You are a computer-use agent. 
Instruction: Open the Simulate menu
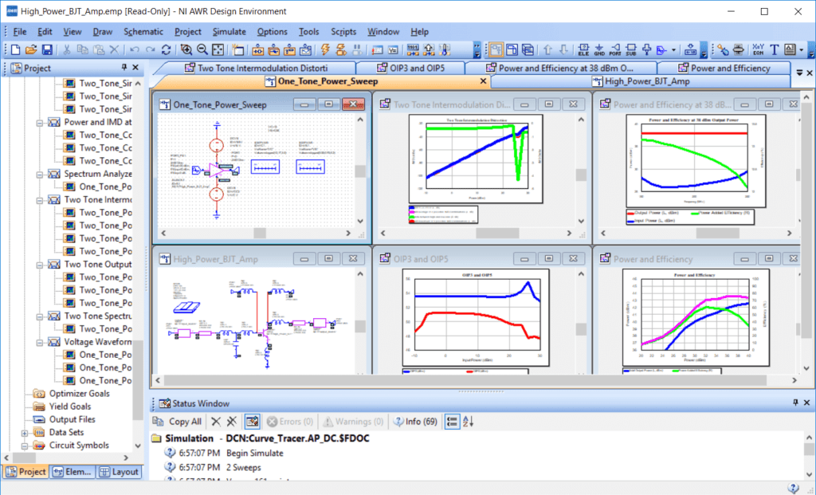point(229,32)
